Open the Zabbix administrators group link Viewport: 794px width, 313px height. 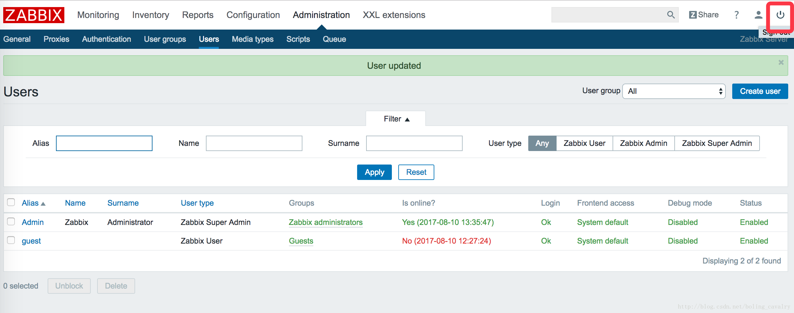326,222
